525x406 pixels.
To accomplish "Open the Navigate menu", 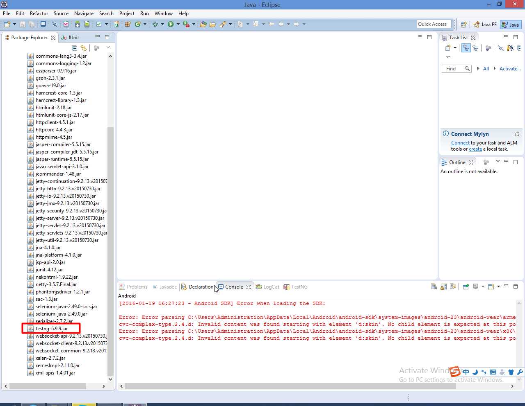I will click(x=84, y=14).
